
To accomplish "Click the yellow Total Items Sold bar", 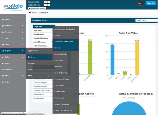I will (137, 58).
